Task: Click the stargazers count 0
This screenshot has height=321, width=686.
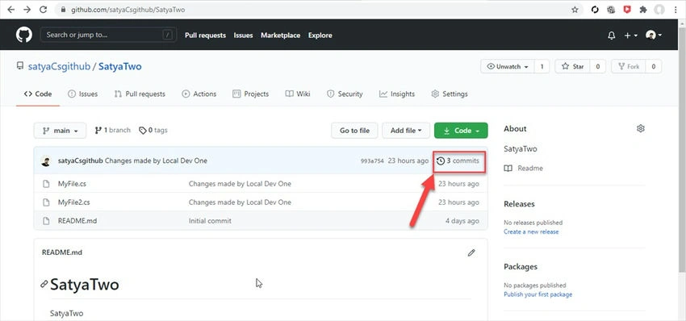Action: (x=597, y=66)
